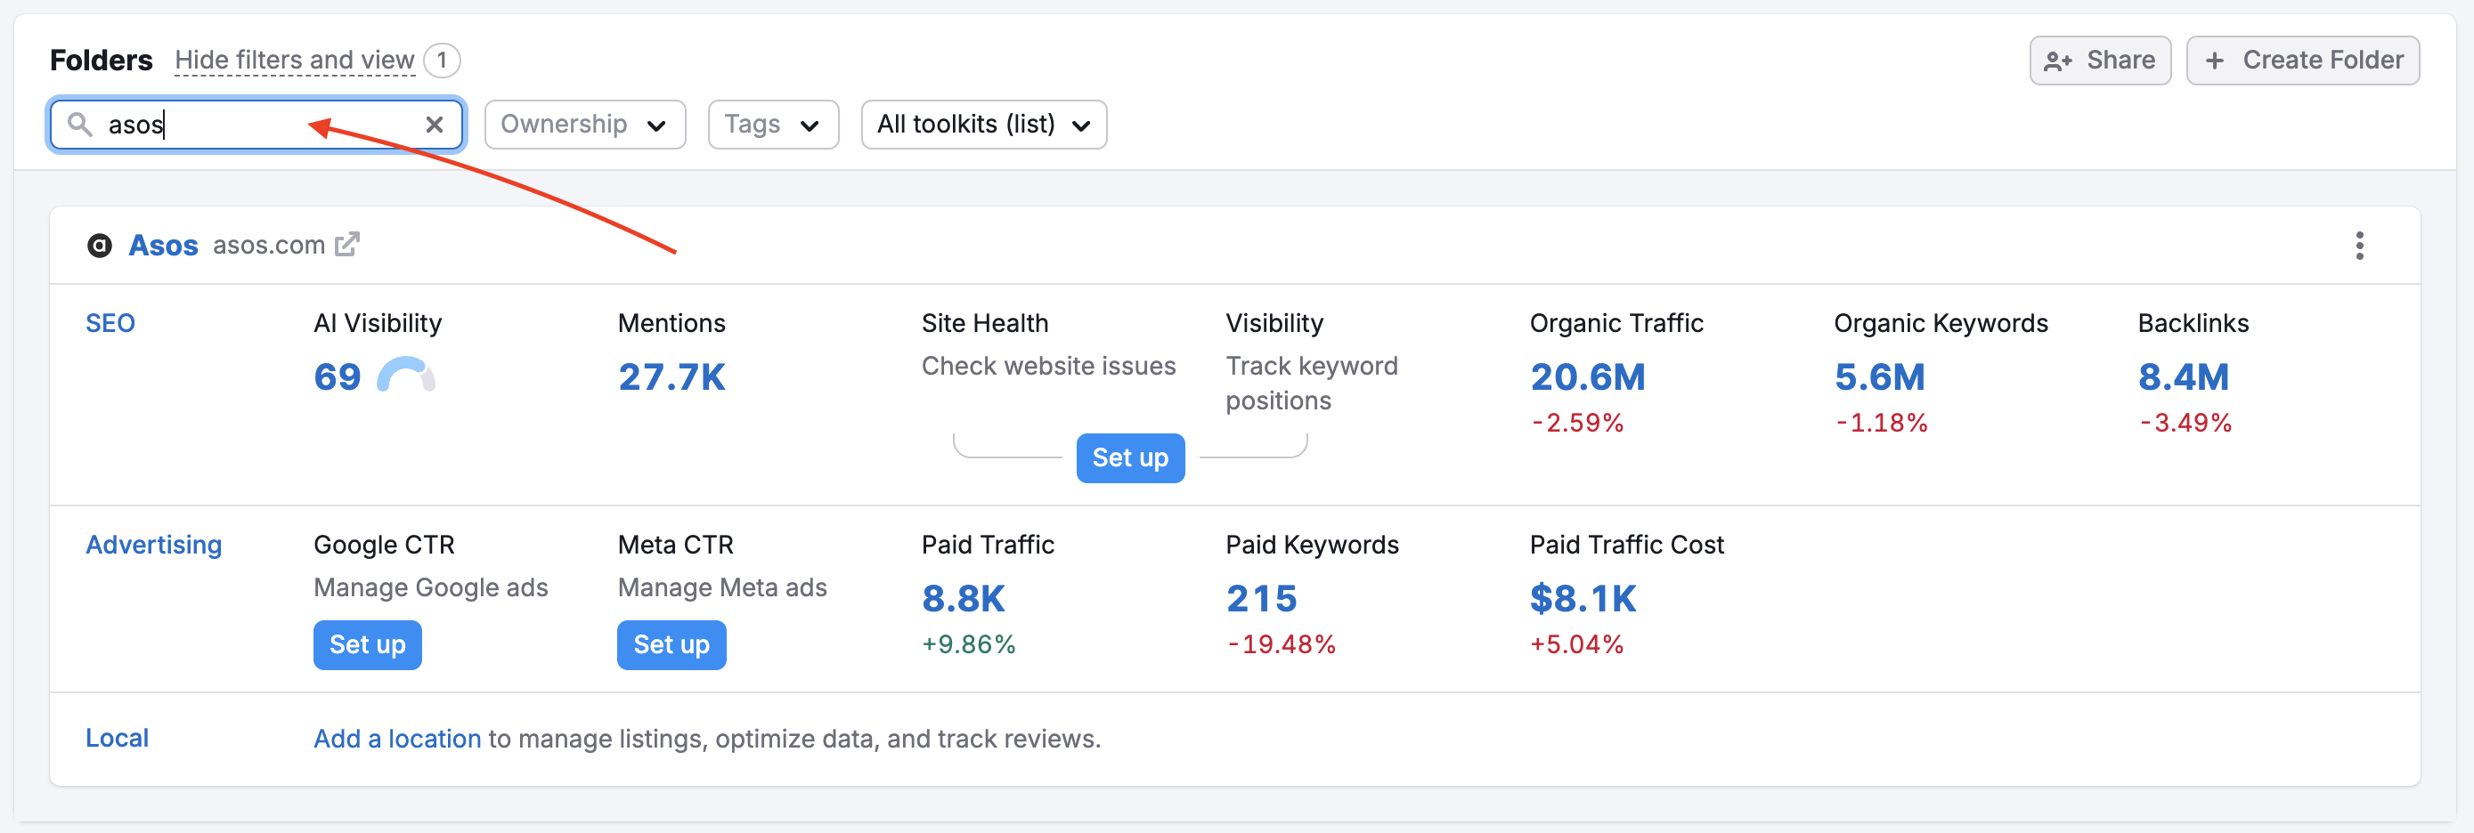Open the SEO toolkit section
This screenshot has width=2474, height=833.
pyautogui.click(x=110, y=323)
